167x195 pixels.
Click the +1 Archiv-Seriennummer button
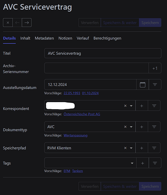(155, 68)
